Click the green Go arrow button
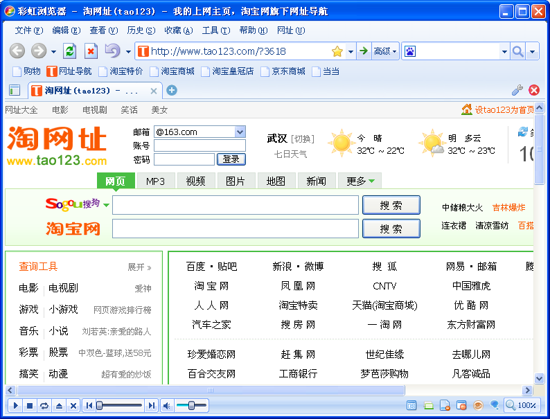This screenshot has height=419, width=550. pos(364,51)
